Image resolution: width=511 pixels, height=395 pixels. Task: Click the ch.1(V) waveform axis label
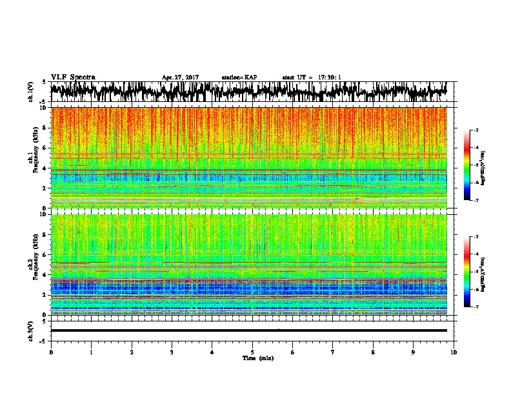tap(31, 92)
